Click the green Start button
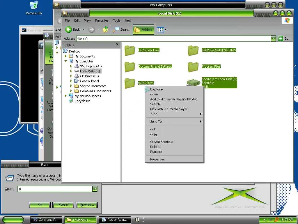Viewport: 298px width, 224px height. coord(13,220)
